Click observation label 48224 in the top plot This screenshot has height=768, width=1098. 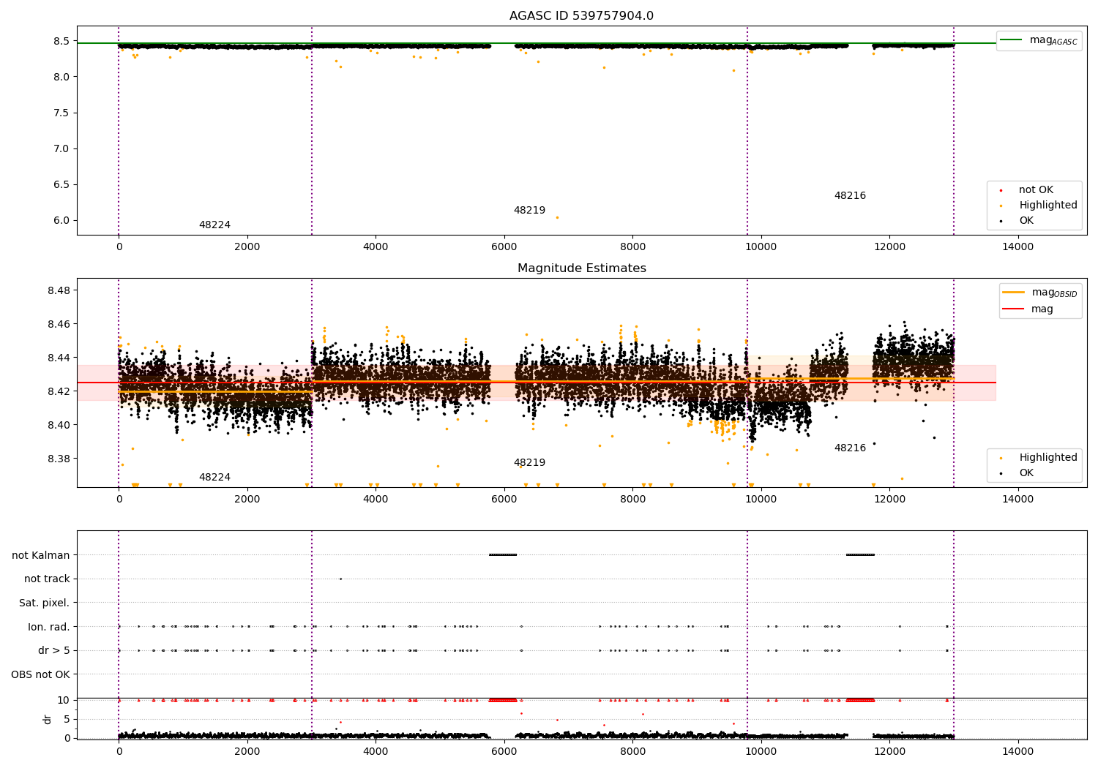click(x=214, y=225)
